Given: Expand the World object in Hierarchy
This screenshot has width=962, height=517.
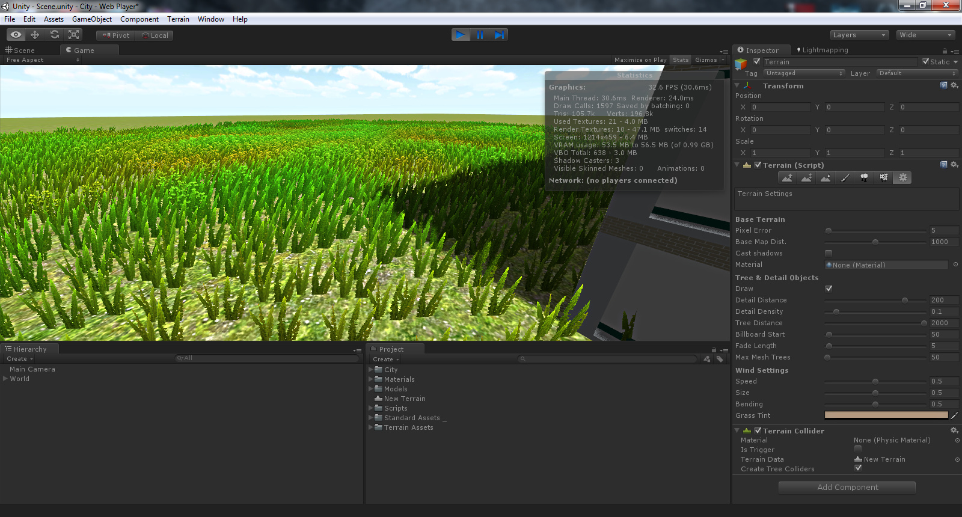Looking at the screenshot, I should pos(5,379).
